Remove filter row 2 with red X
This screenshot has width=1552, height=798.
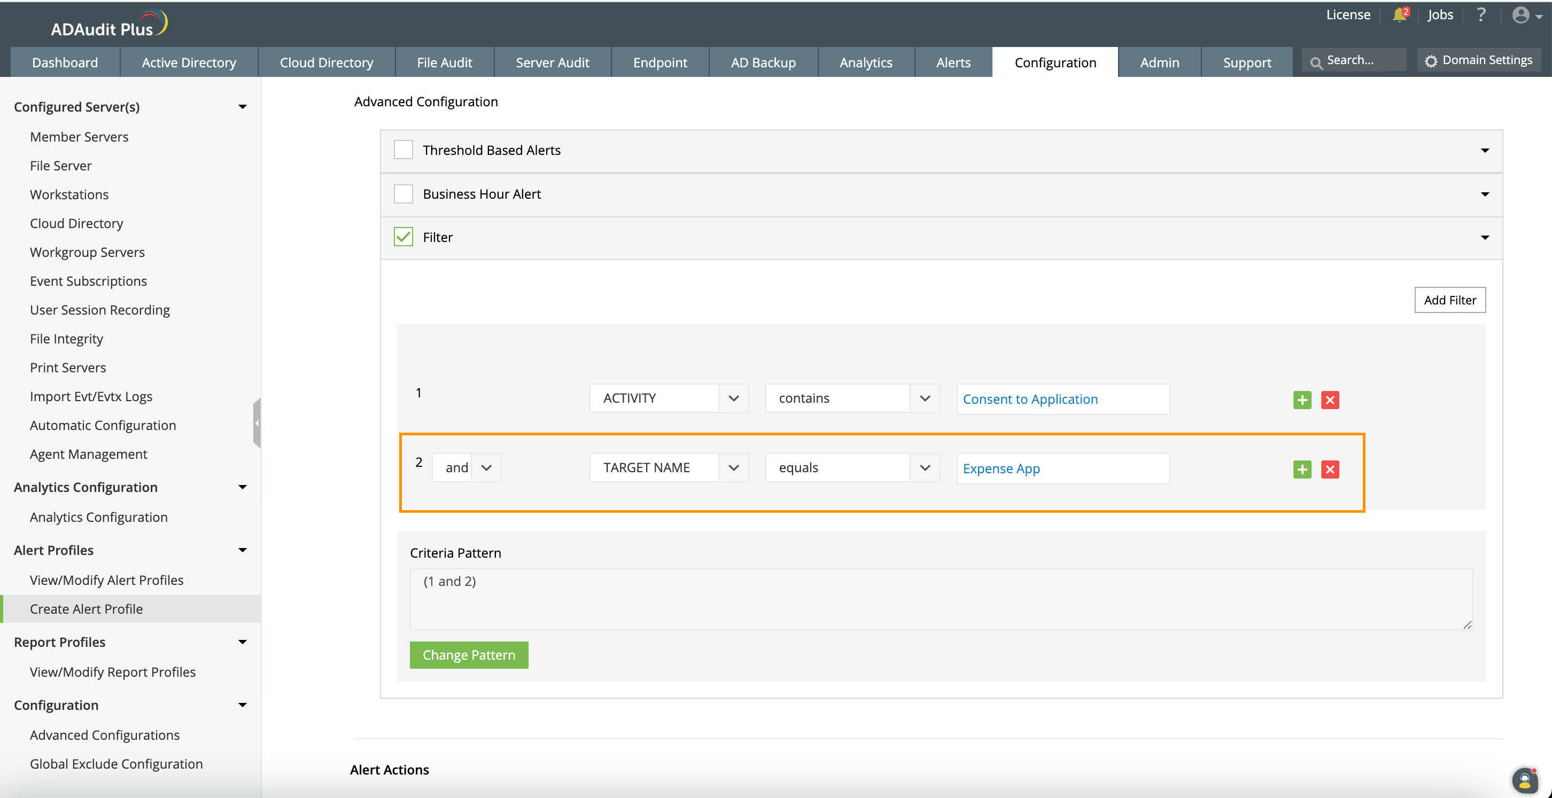1330,469
